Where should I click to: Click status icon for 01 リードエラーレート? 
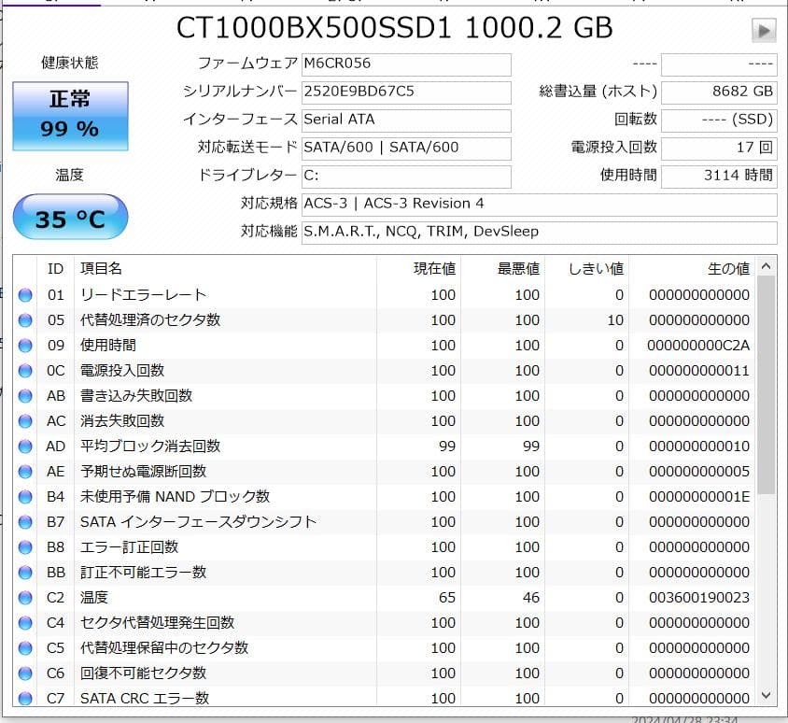point(25,295)
